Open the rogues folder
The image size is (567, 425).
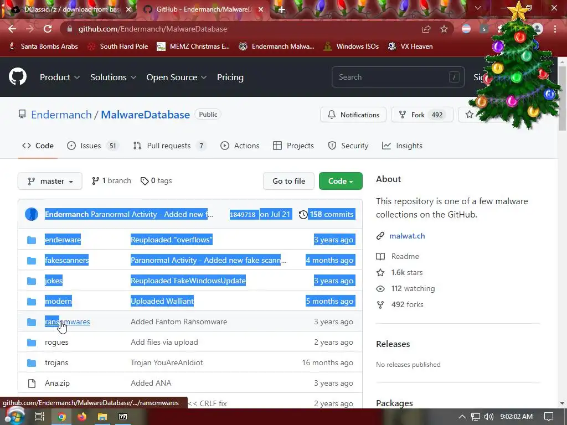tap(56, 342)
